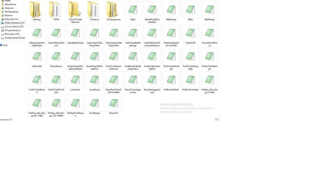Viewport: 314px width, 190px height.
Task: Select the DefendSB file
Action: coord(37,58)
